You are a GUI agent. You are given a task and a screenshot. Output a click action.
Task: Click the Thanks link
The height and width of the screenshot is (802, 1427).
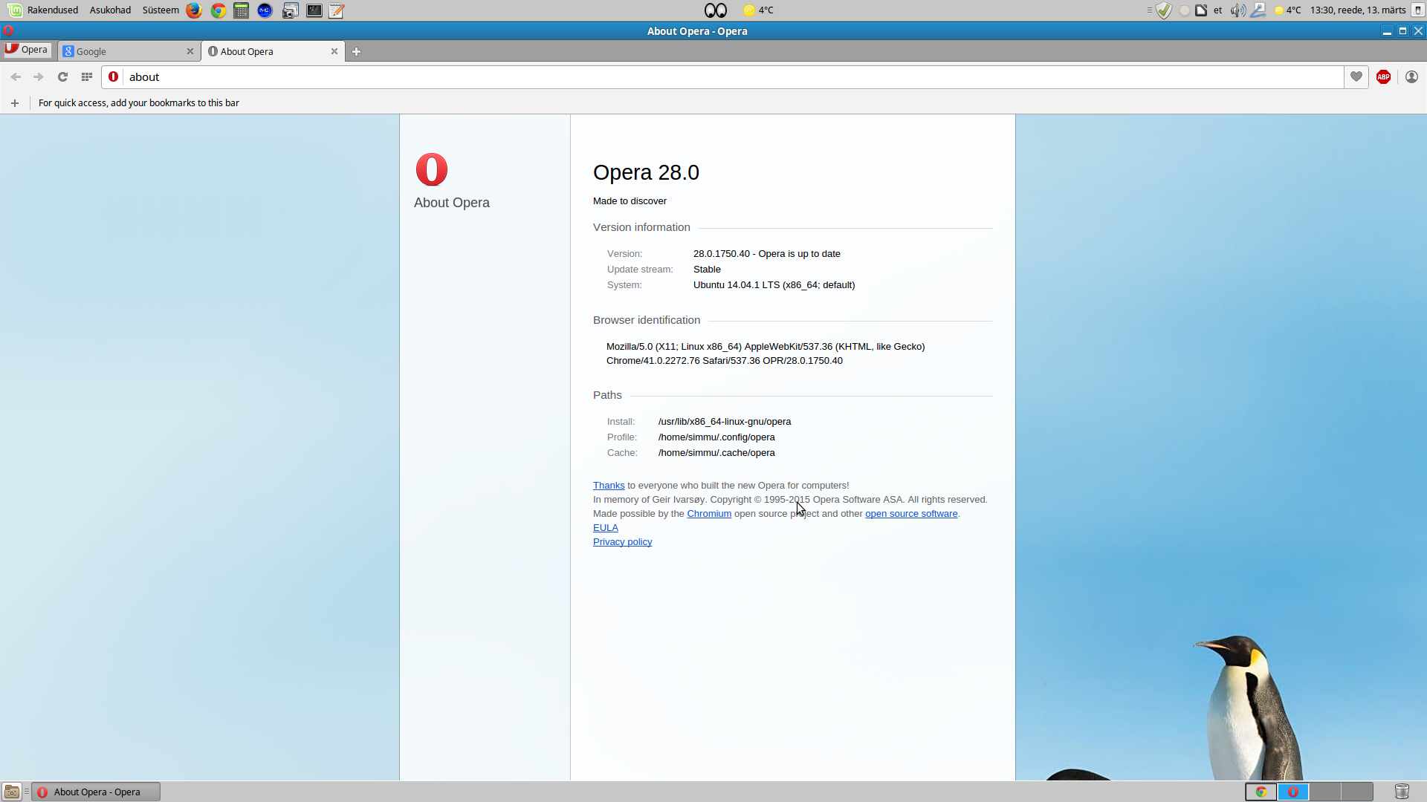point(609,486)
